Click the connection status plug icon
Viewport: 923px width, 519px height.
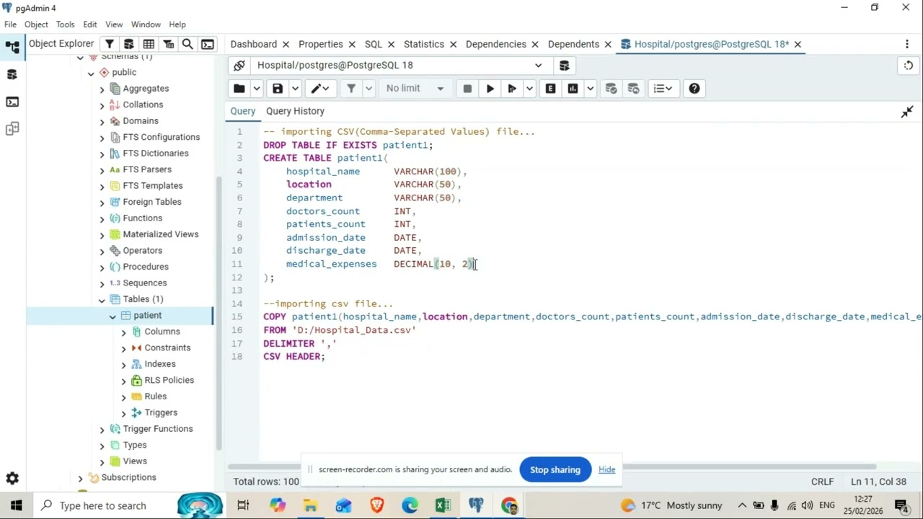pos(239,66)
